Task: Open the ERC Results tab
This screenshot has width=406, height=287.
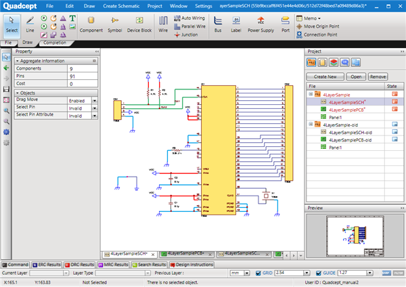Action: click(x=47, y=265)
